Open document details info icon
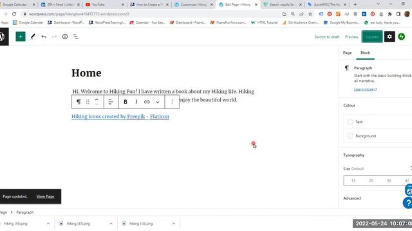Screen dimensions: 412x231 coord(65,37)
